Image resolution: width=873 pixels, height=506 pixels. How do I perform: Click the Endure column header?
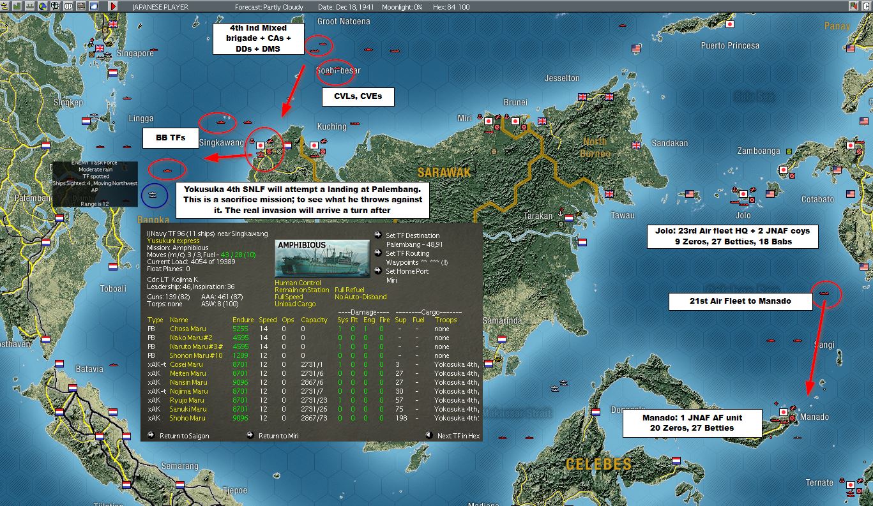tap(243, 320)
